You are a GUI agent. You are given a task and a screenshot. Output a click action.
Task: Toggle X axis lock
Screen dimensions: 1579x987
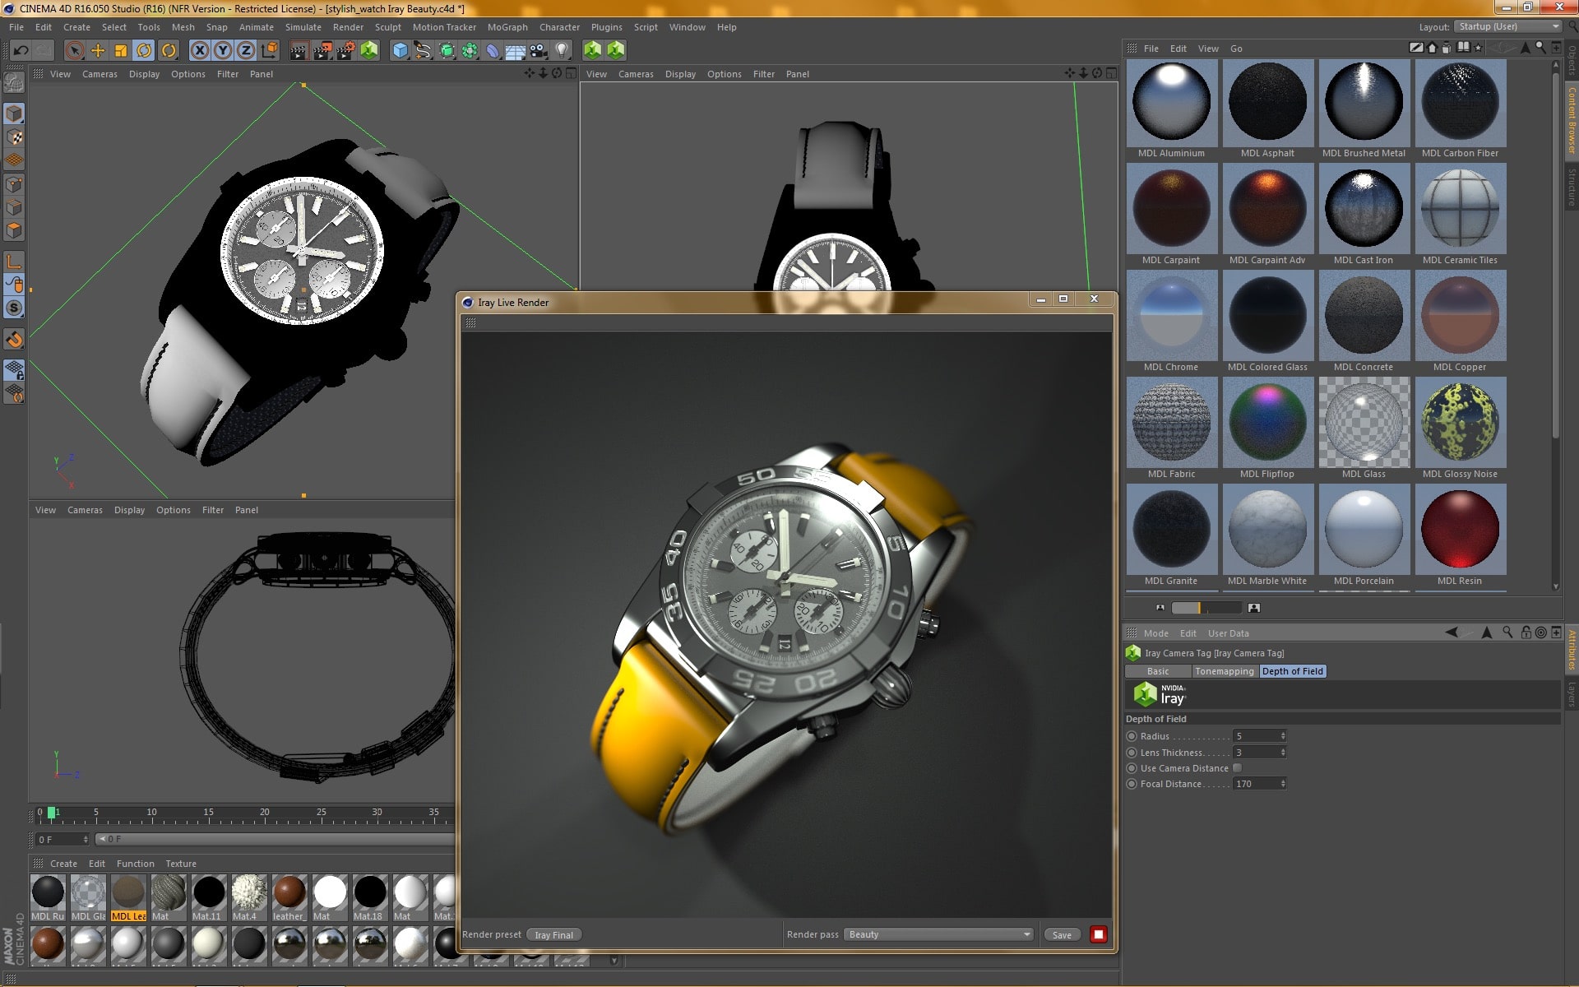pos(199,51)
